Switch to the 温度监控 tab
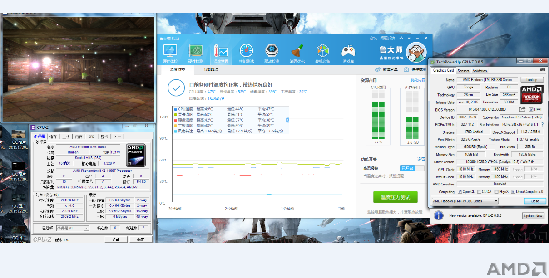This screenshot has height=278, width=549. (x=177, y=69)
